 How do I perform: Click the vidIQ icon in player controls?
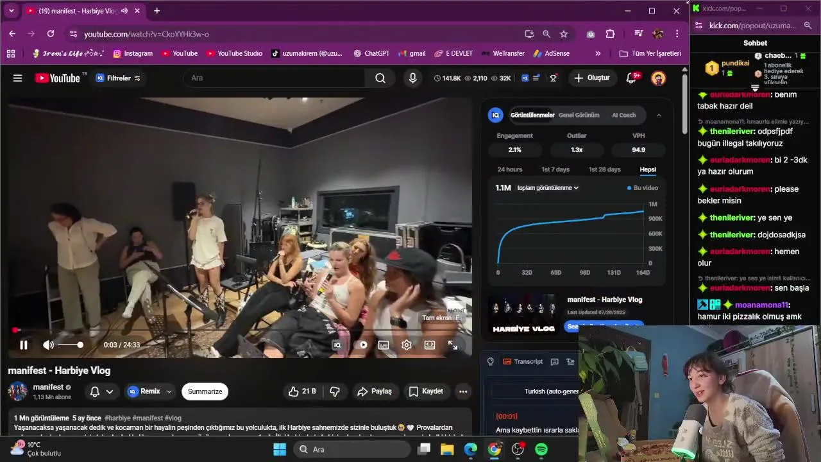pyautogui.click(x=337, y=345)
